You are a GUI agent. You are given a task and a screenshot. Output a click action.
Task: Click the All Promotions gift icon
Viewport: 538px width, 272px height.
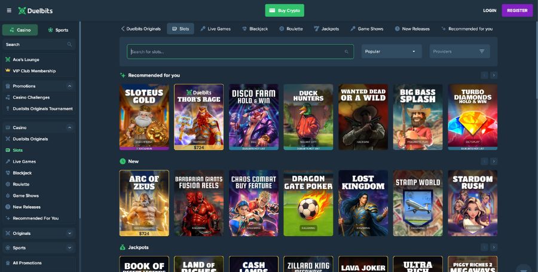(x=8, y=263)
